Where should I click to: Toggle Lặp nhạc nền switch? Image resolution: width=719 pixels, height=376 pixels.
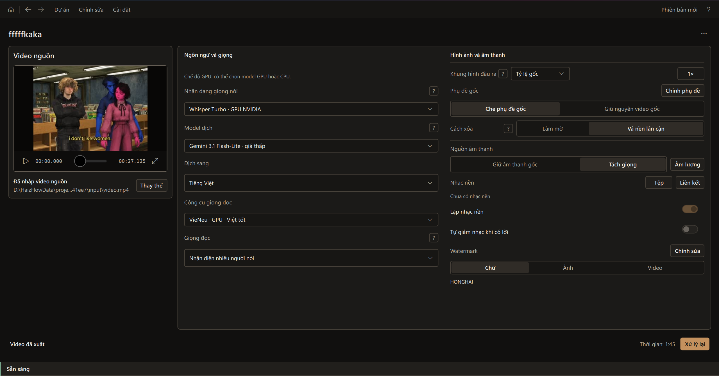[690, 209]
